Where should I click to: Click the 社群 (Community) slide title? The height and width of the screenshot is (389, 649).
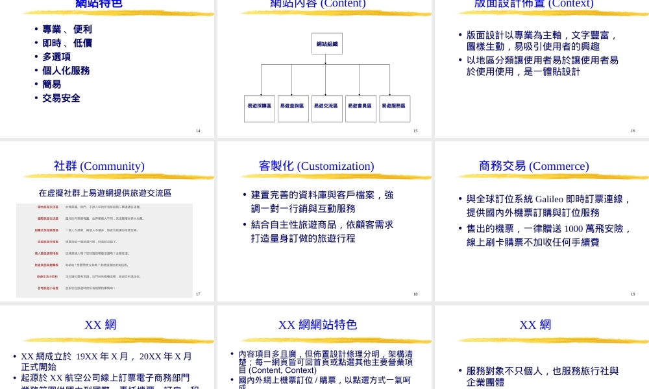(x=99, y=166)
